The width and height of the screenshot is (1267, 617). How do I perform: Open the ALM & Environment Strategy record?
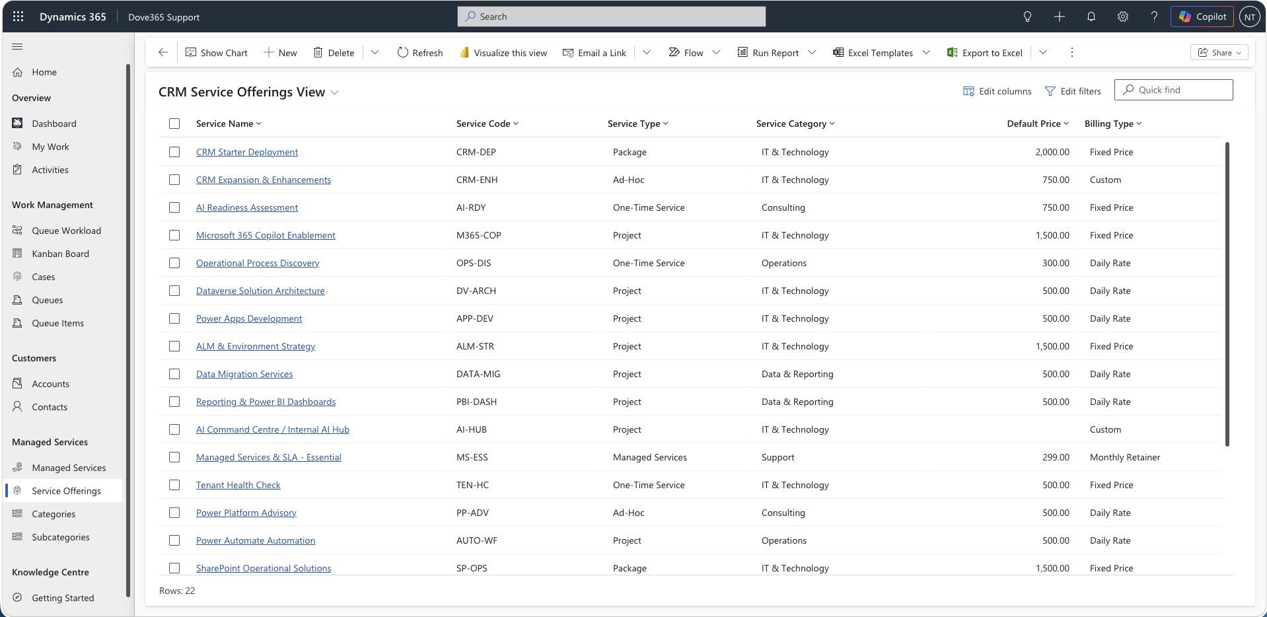[x=256, y=346]
